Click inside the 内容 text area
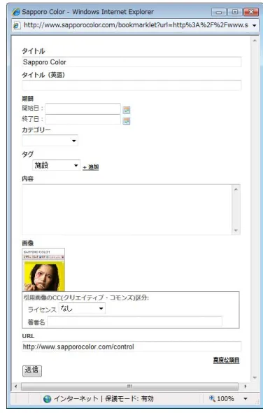This screenshot has height=413, width=263. [x=127, y=210]
